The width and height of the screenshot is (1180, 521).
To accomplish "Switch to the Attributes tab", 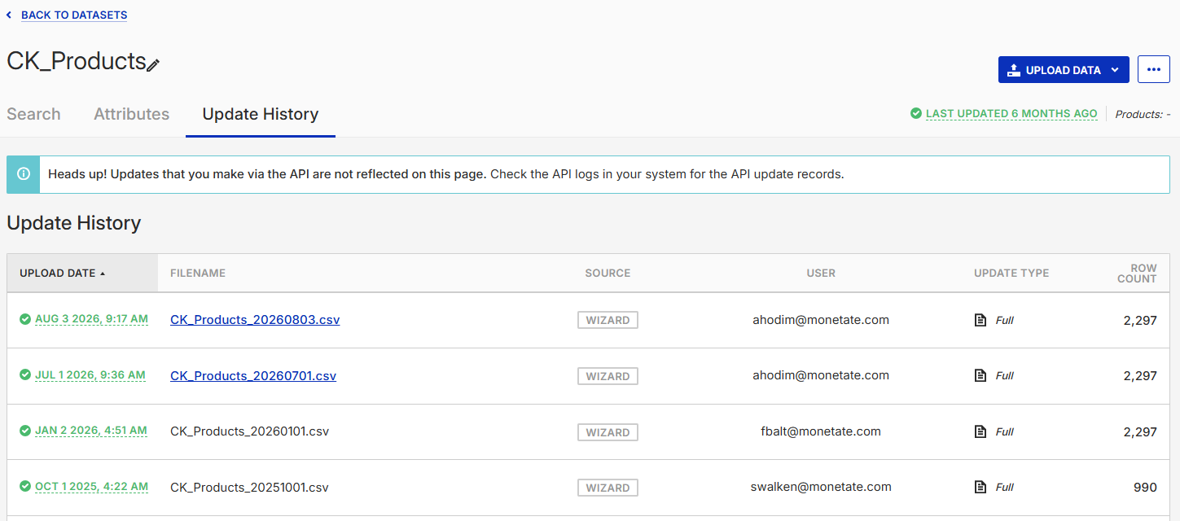I will (x=131, y=114).
